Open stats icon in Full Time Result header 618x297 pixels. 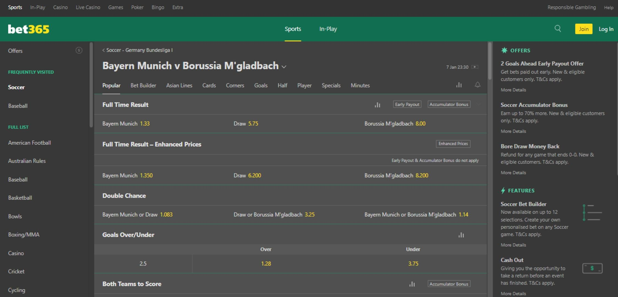[378, 105]
